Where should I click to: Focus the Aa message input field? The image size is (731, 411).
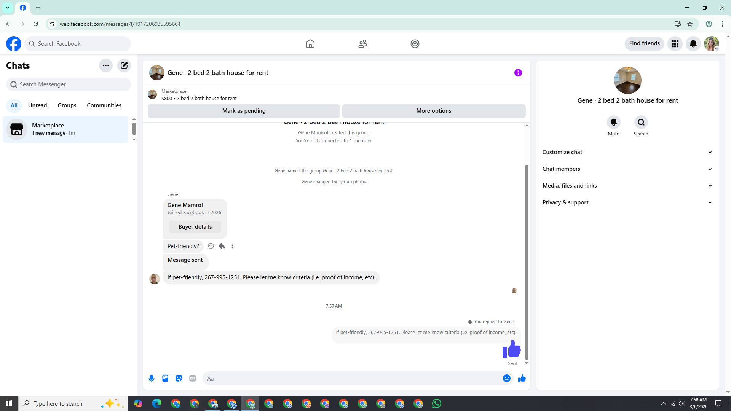pos(352,378)
